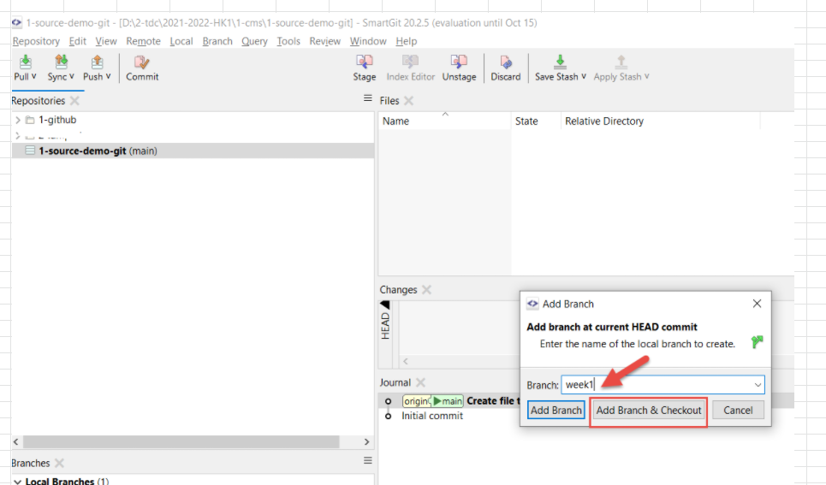Click the Add Branch button
The width and height of the screenshot is (826, 485).
click(x=556, y=411)
